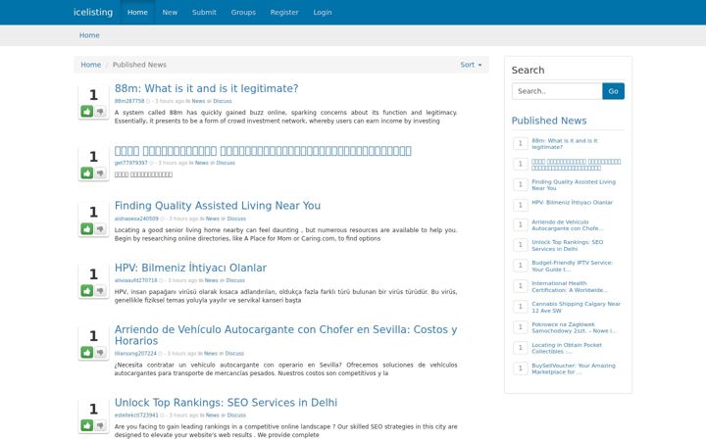Image resolution: width=706 pixels, height=441 pixels.
Task: Downvote the post by get77979397
Action: click(x=100, y=172)
